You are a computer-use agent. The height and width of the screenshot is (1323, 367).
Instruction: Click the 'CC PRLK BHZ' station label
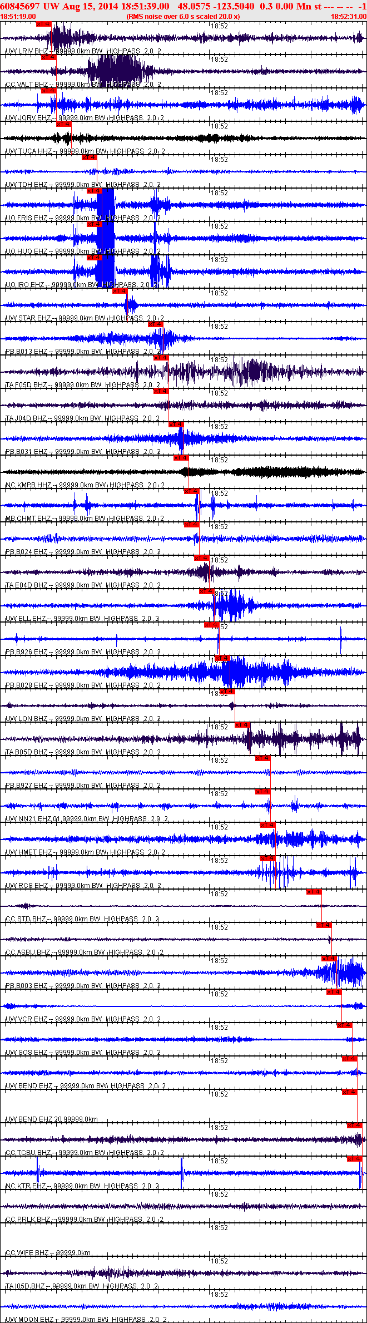(28, 1220)
